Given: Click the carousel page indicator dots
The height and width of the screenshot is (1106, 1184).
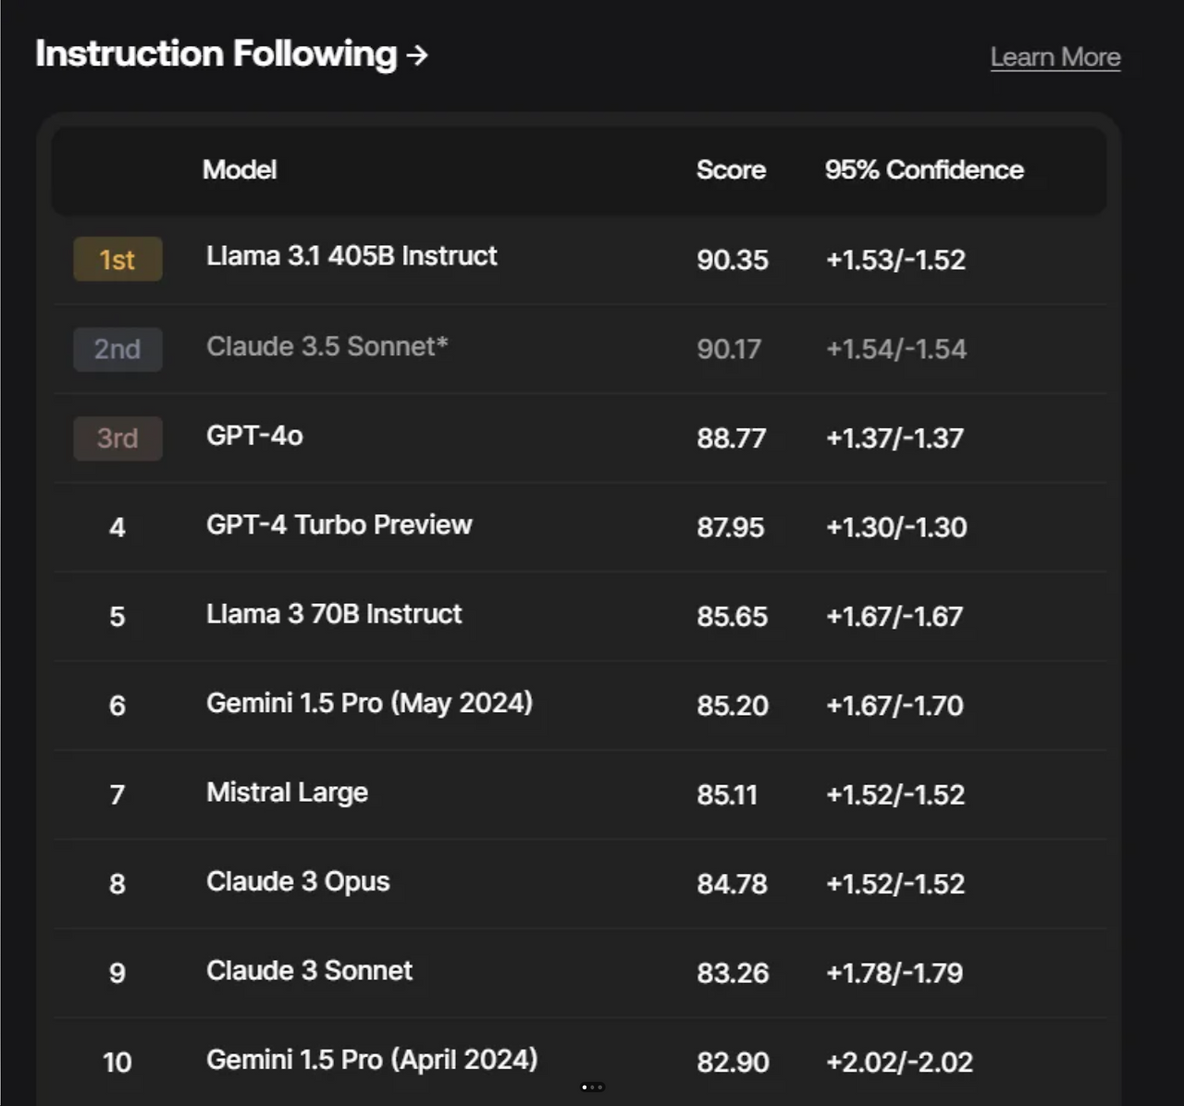Looking at the screenshot, I should 592,1088.
